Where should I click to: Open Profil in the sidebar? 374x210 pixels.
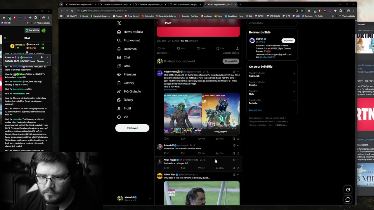tap(124, 108)
